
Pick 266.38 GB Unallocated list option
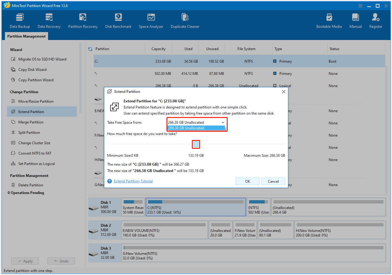coord(196,128)
